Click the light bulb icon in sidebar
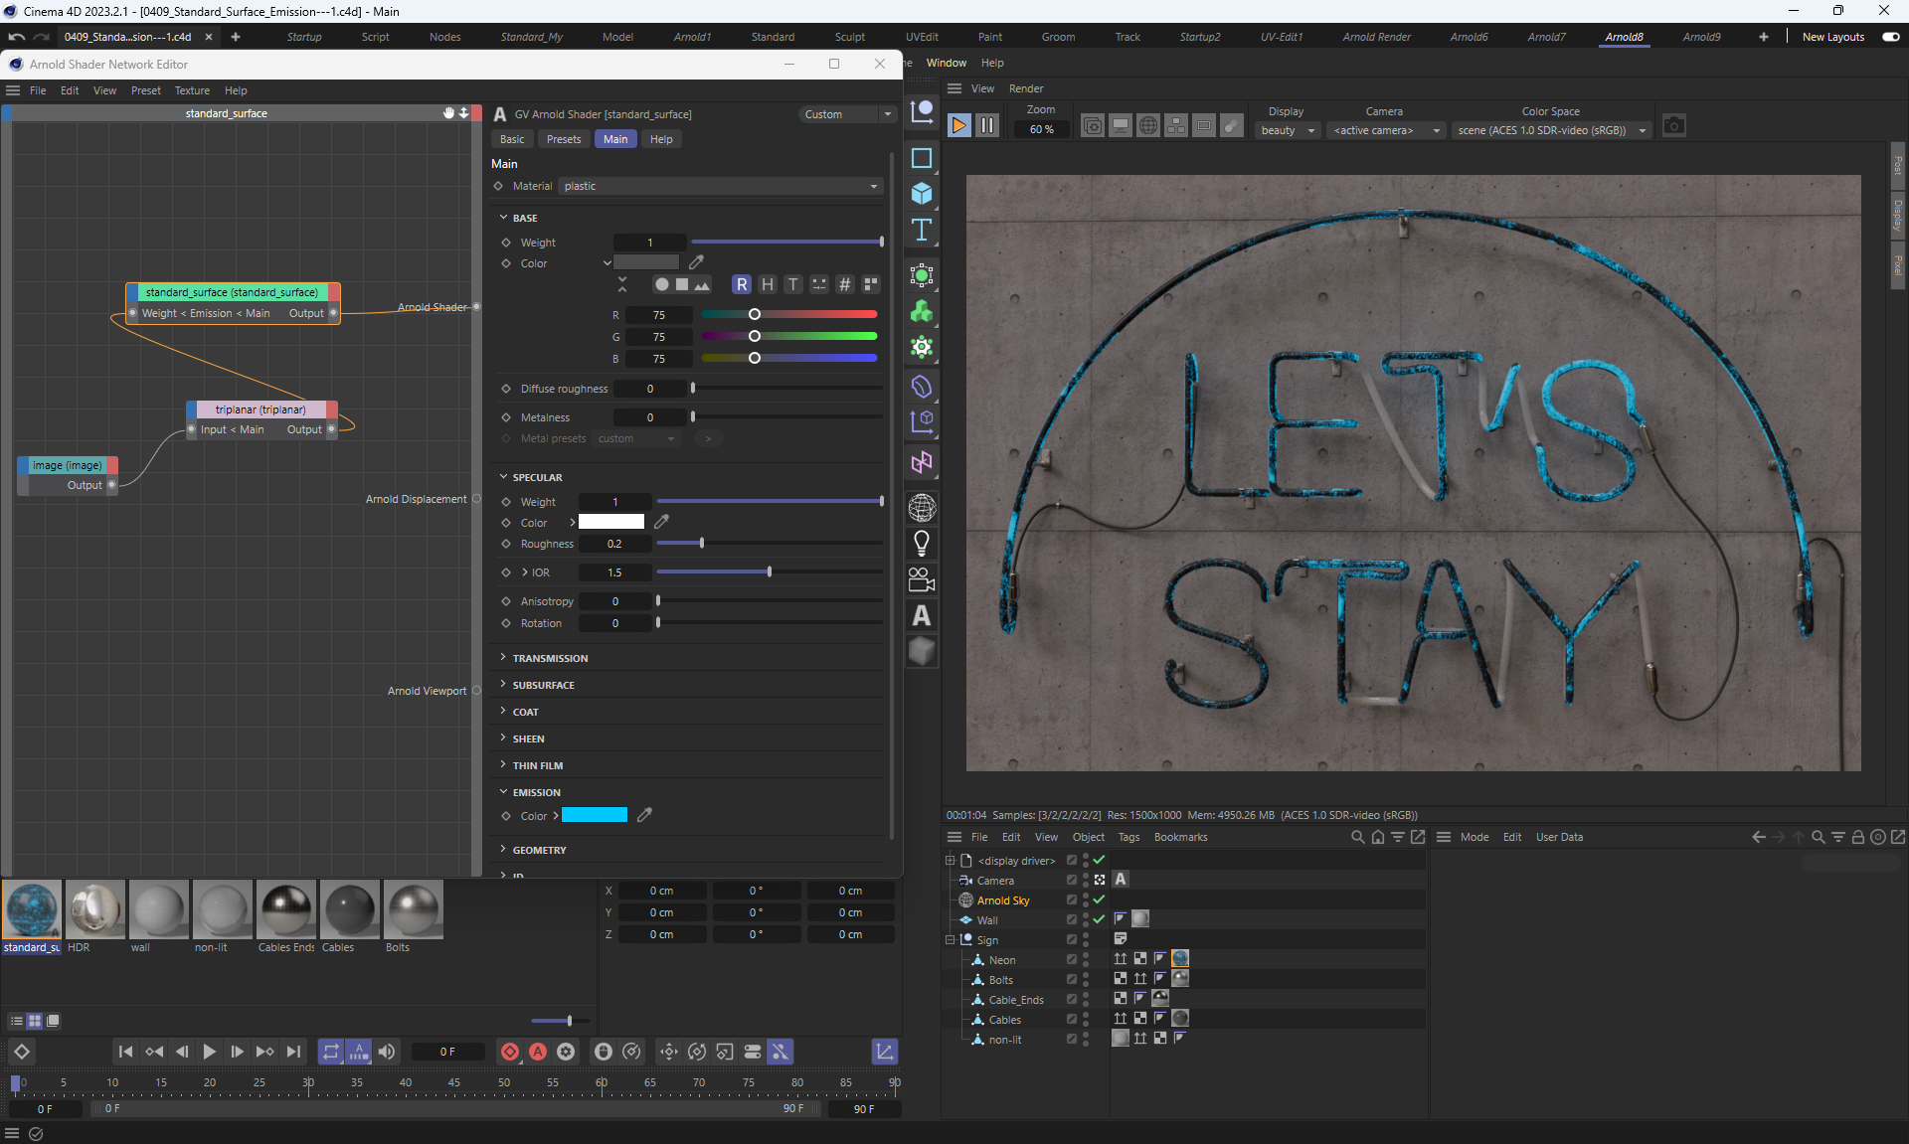Screen dimensions: 1909x1144 coord(922,543)
